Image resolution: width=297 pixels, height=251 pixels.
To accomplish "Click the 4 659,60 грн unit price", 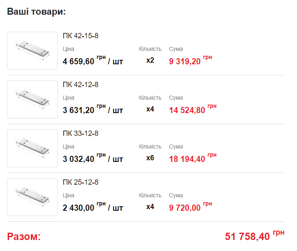I will 79,61.
